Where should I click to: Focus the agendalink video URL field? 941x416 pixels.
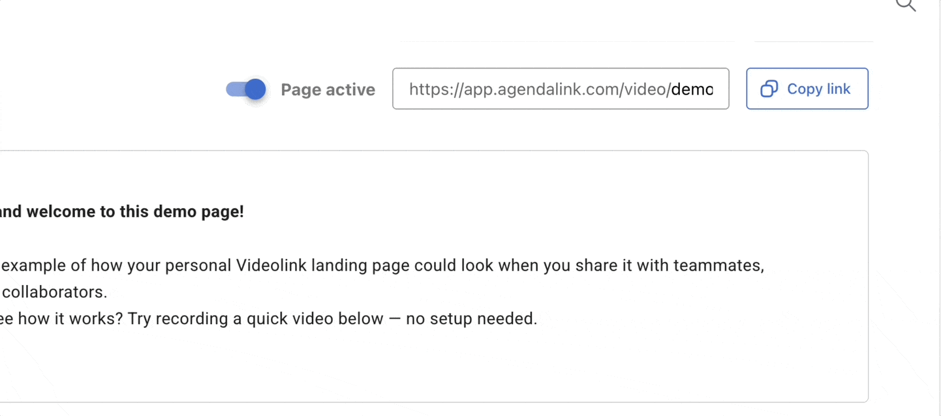point(560,89)
